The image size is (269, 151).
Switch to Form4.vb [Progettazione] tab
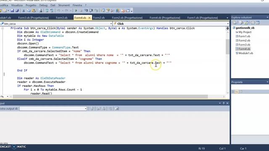165,18
